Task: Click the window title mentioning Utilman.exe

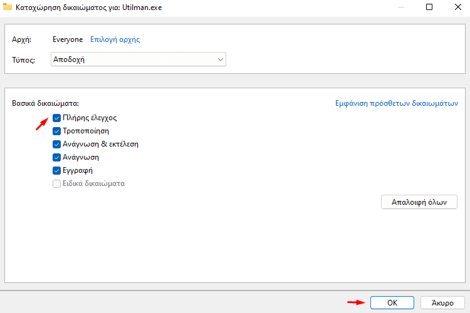Action: point(89,8)
